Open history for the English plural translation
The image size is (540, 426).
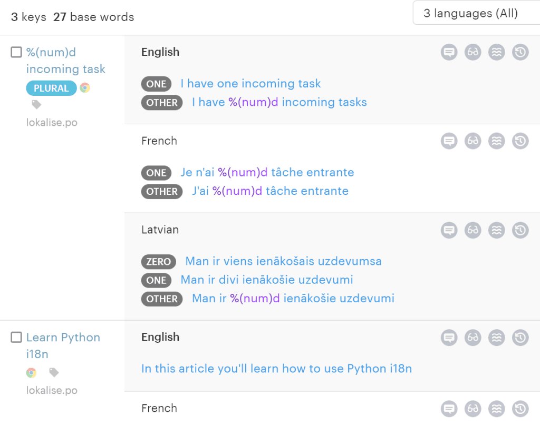[520, 52]
